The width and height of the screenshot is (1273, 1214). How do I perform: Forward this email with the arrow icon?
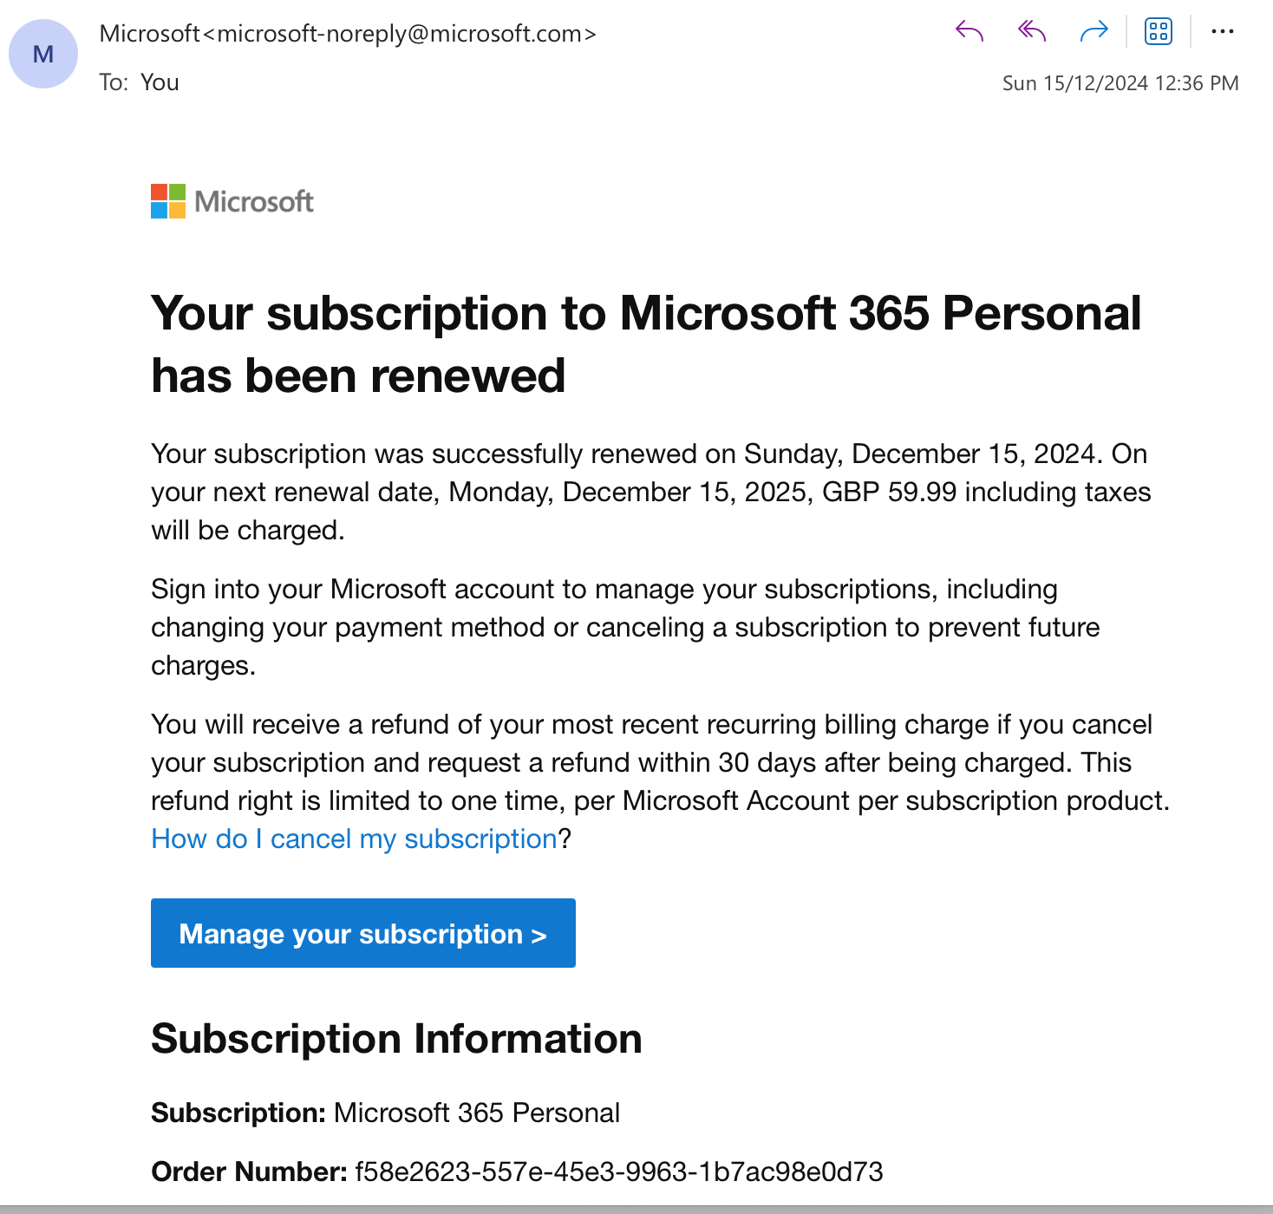point(1094,32)
